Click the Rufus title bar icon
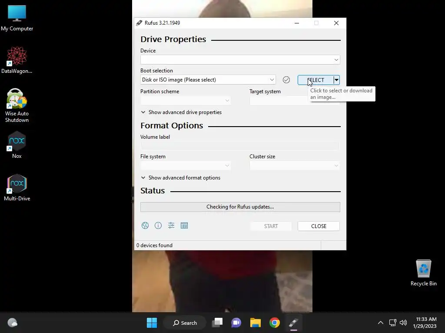The image size is (445, 333). pos(139,23)
